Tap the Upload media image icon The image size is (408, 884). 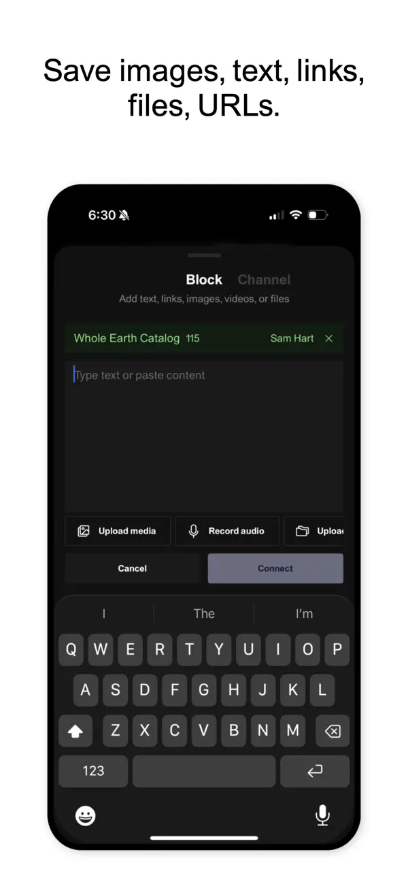click(x=84, y=531)
